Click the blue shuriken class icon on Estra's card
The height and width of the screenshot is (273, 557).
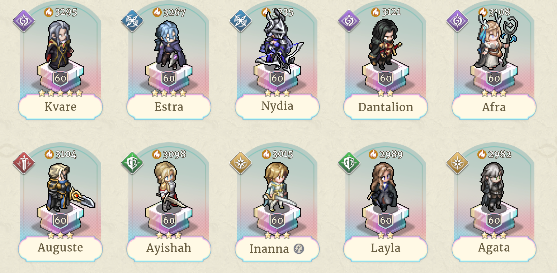132,20
